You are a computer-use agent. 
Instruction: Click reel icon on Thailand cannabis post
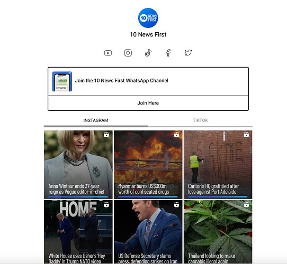pyautogui.click(x=246, y=205)
